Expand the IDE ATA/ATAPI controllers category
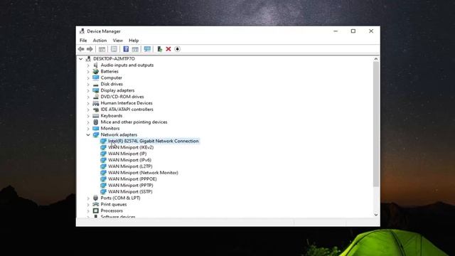 pos(88,110)
